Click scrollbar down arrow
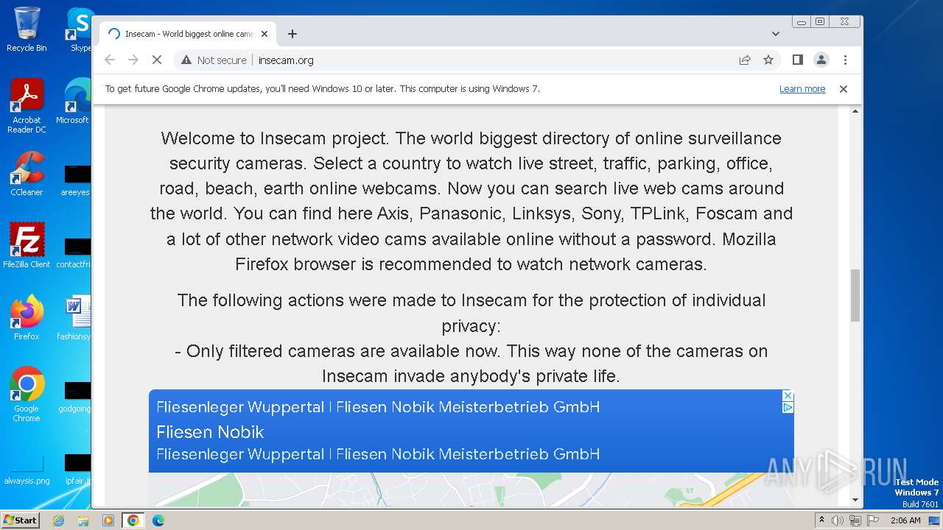Image resolution: width=943 pixels, height=530 pixels. (855, 500)
